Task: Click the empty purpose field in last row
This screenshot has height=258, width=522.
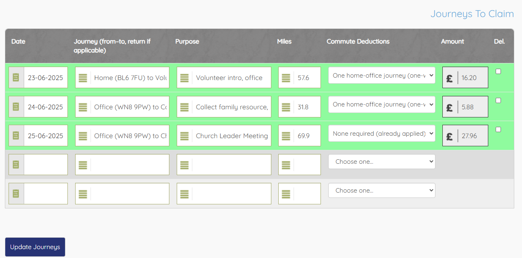Action: tap(231, 193)
